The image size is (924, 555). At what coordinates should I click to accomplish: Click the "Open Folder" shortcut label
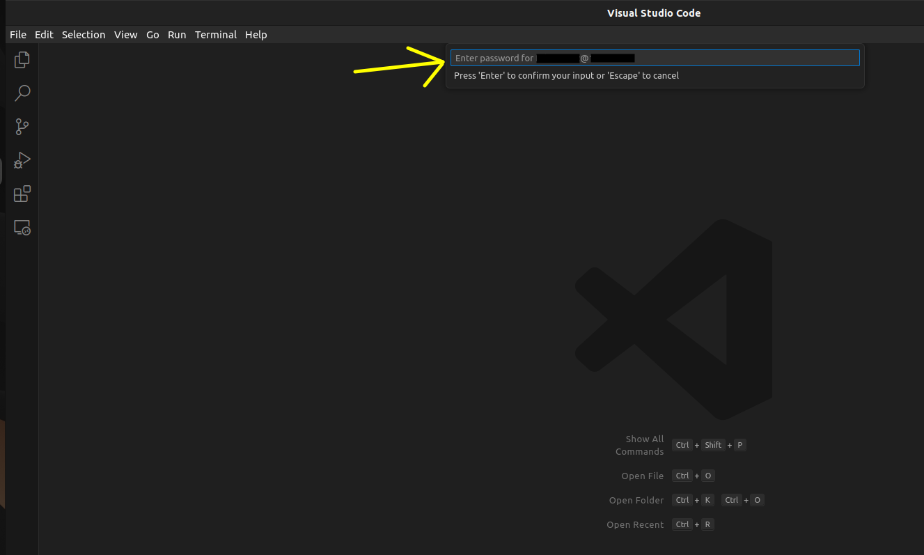pos(636,501)
